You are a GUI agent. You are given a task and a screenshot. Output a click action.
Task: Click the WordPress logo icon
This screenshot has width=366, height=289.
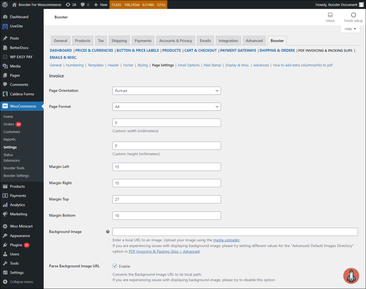pos(5,5)
